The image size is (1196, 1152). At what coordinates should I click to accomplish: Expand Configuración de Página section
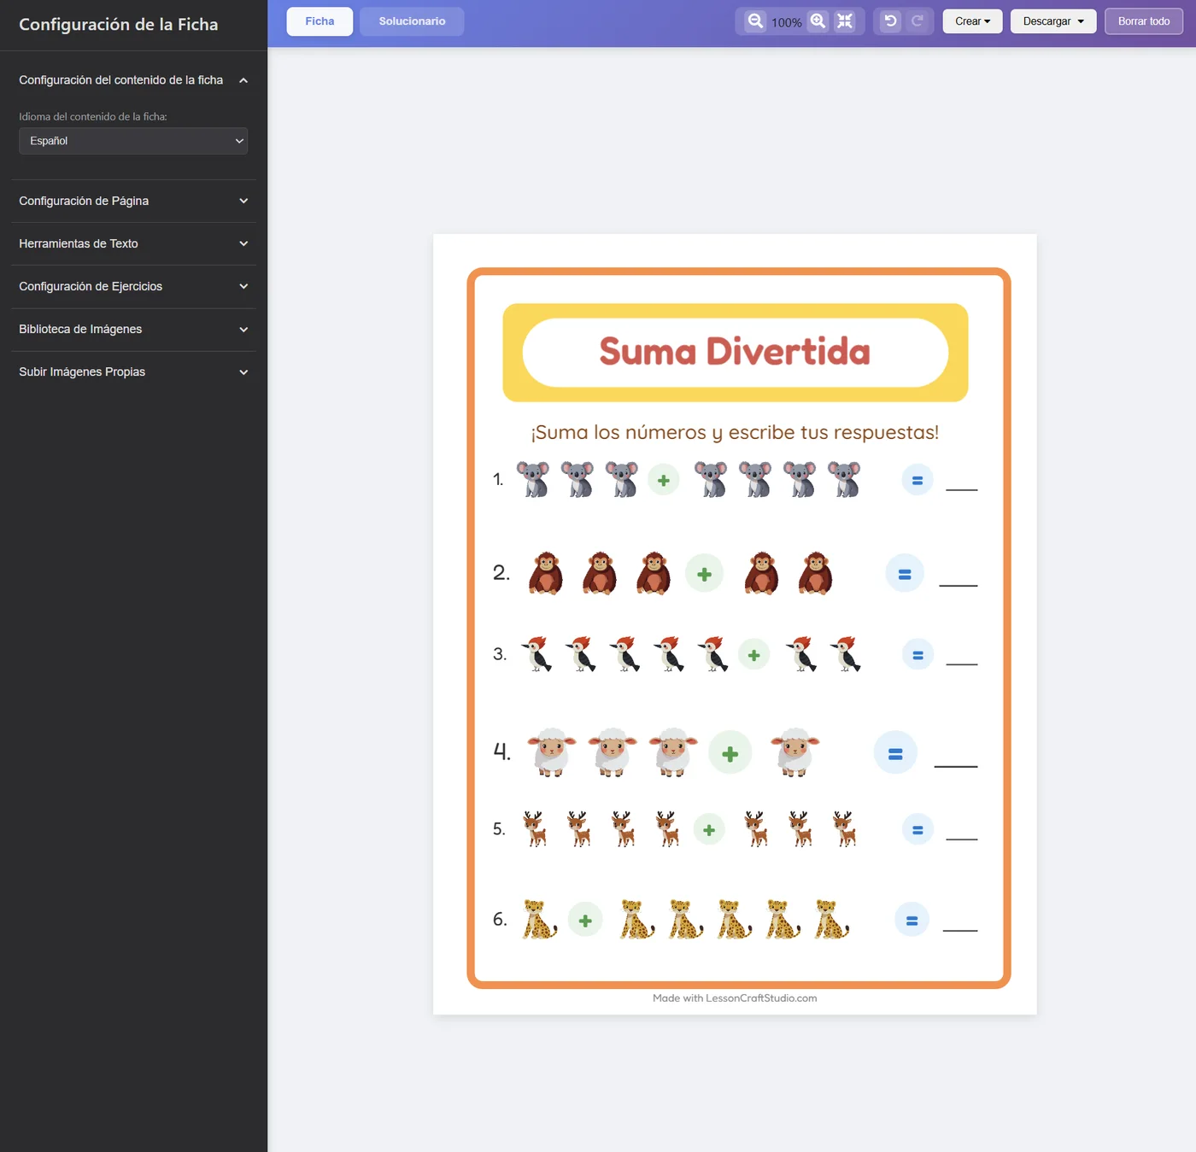[x=133, y=201]
